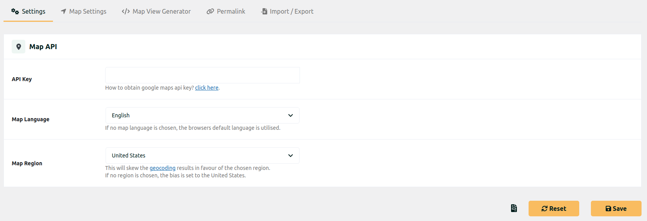Click the Map Language label

click(30, 119)
